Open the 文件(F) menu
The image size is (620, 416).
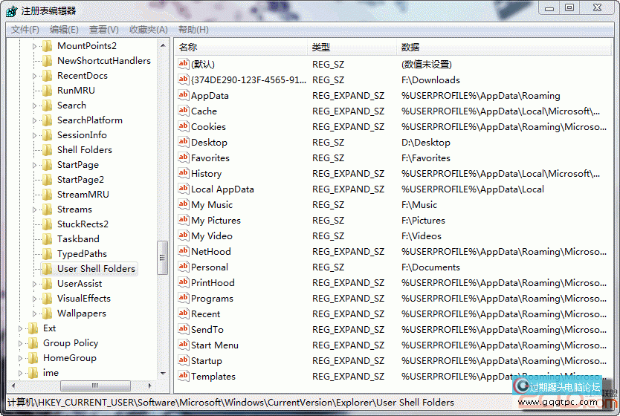click(x=25, y=30)
